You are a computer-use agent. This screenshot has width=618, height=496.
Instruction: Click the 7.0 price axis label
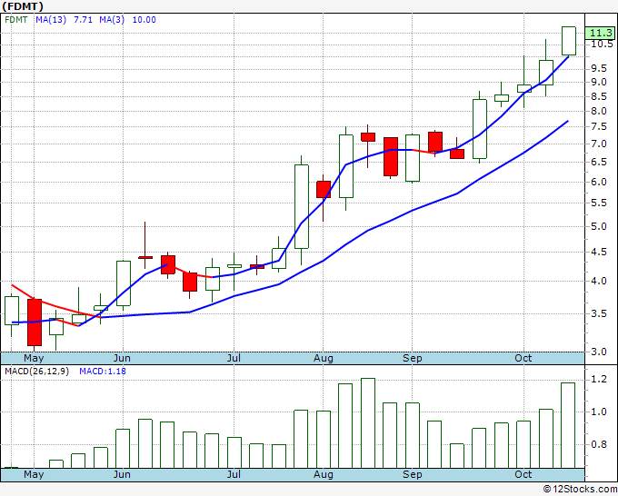599,144
